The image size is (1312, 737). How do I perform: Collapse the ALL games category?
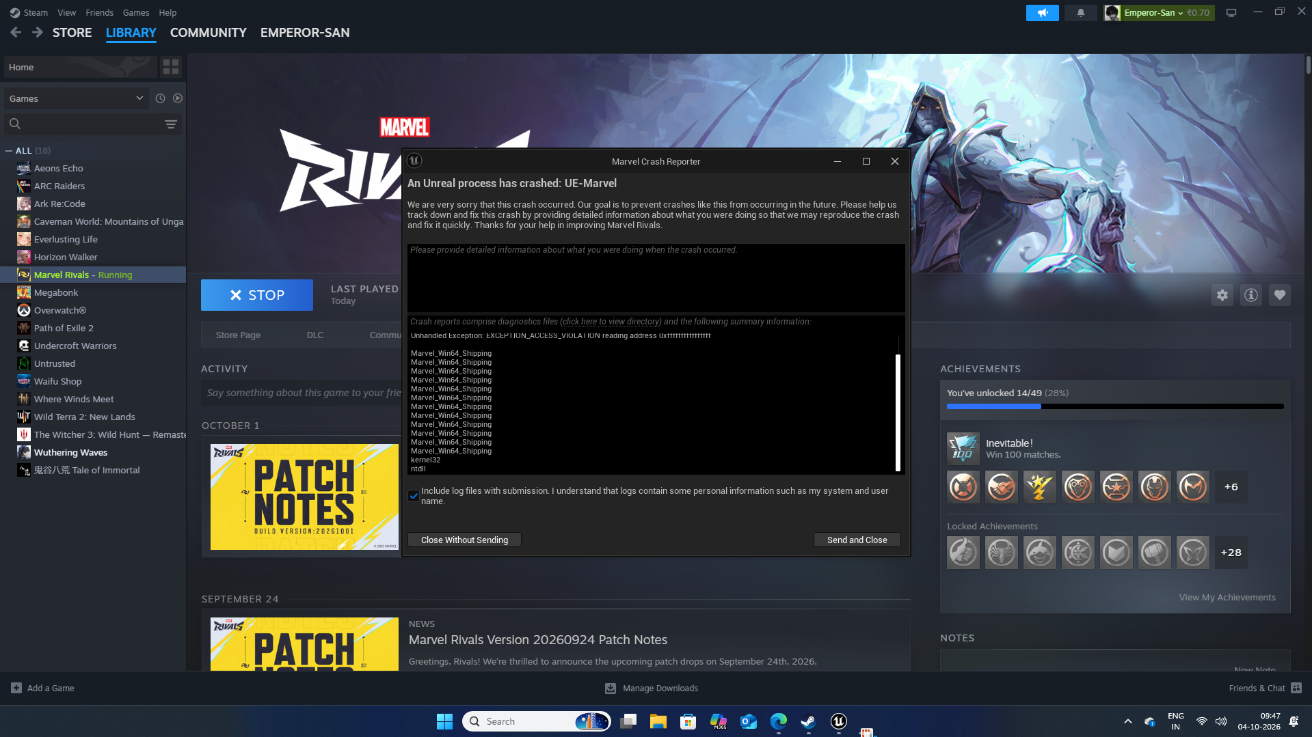[x=8, y=151]
